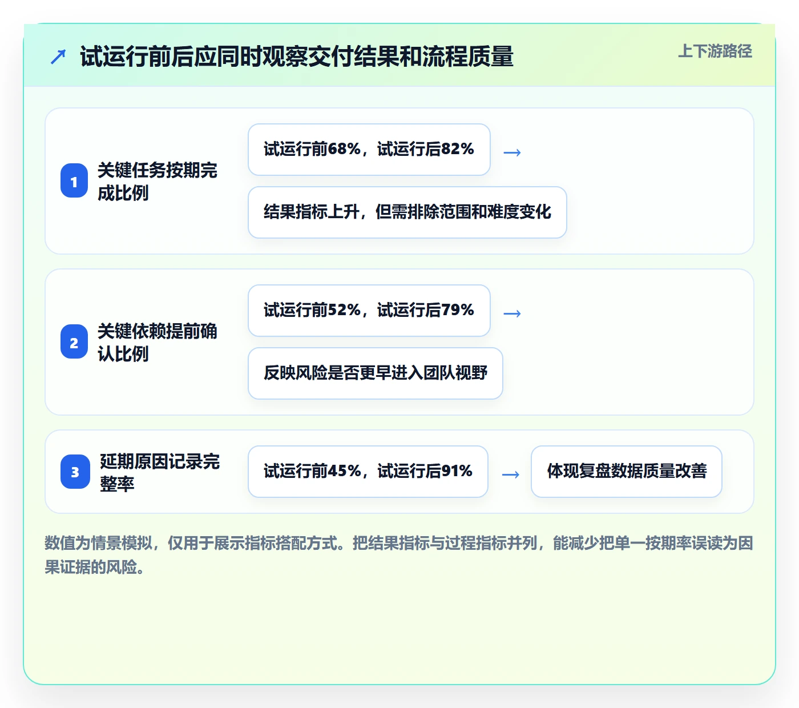Click the box 体现复盘数据质量改善

tap(627, 472)
